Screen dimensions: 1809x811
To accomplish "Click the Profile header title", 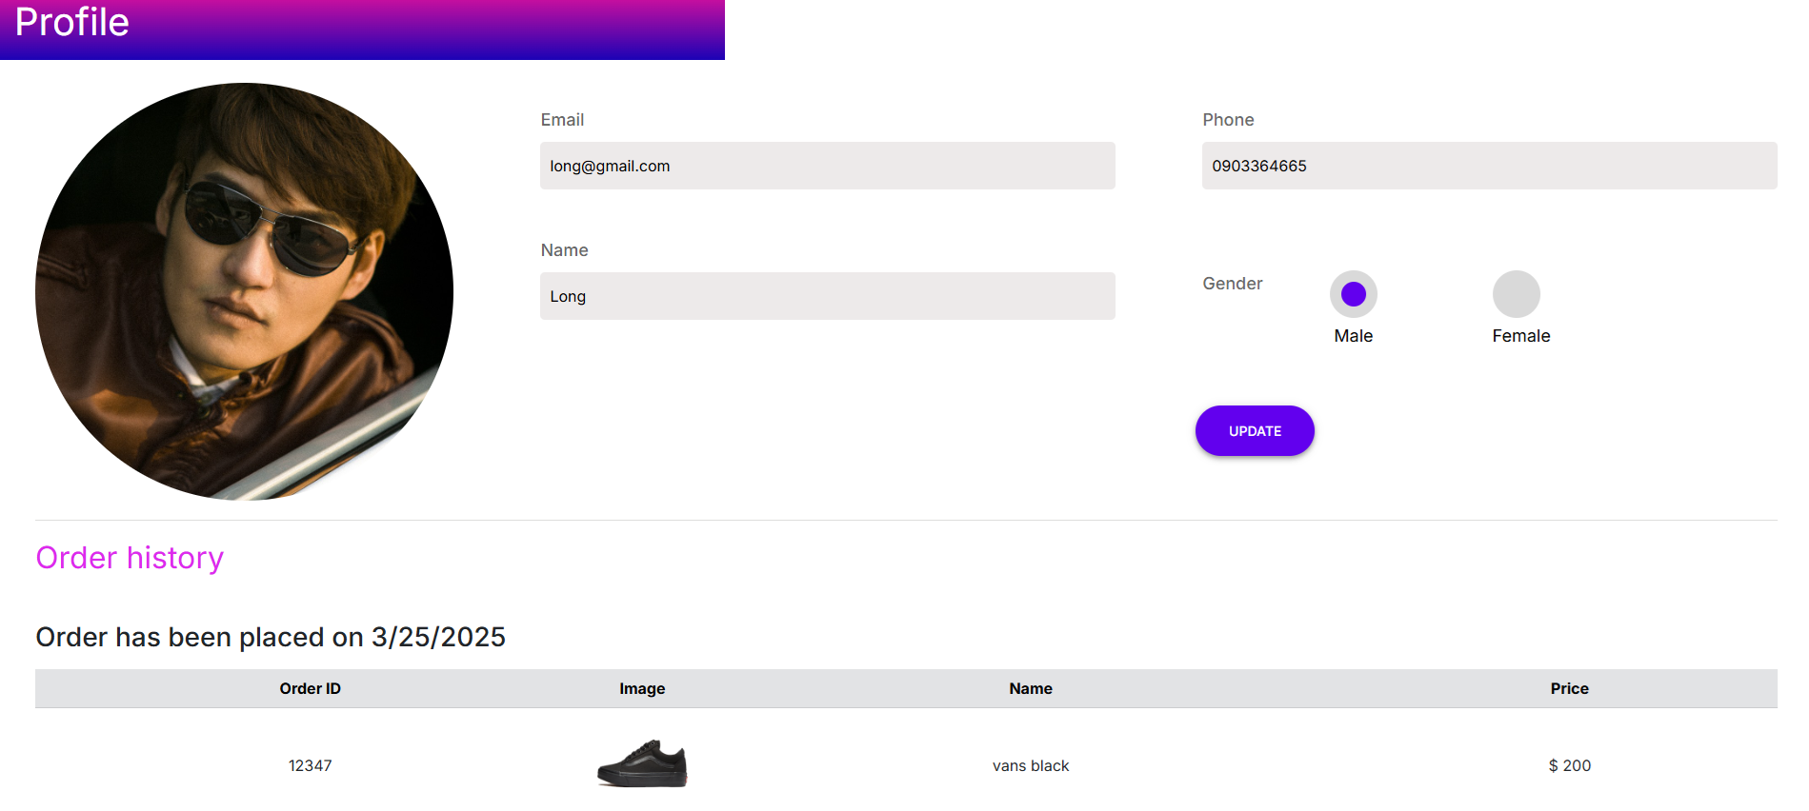I will click(x=72, y=23).
